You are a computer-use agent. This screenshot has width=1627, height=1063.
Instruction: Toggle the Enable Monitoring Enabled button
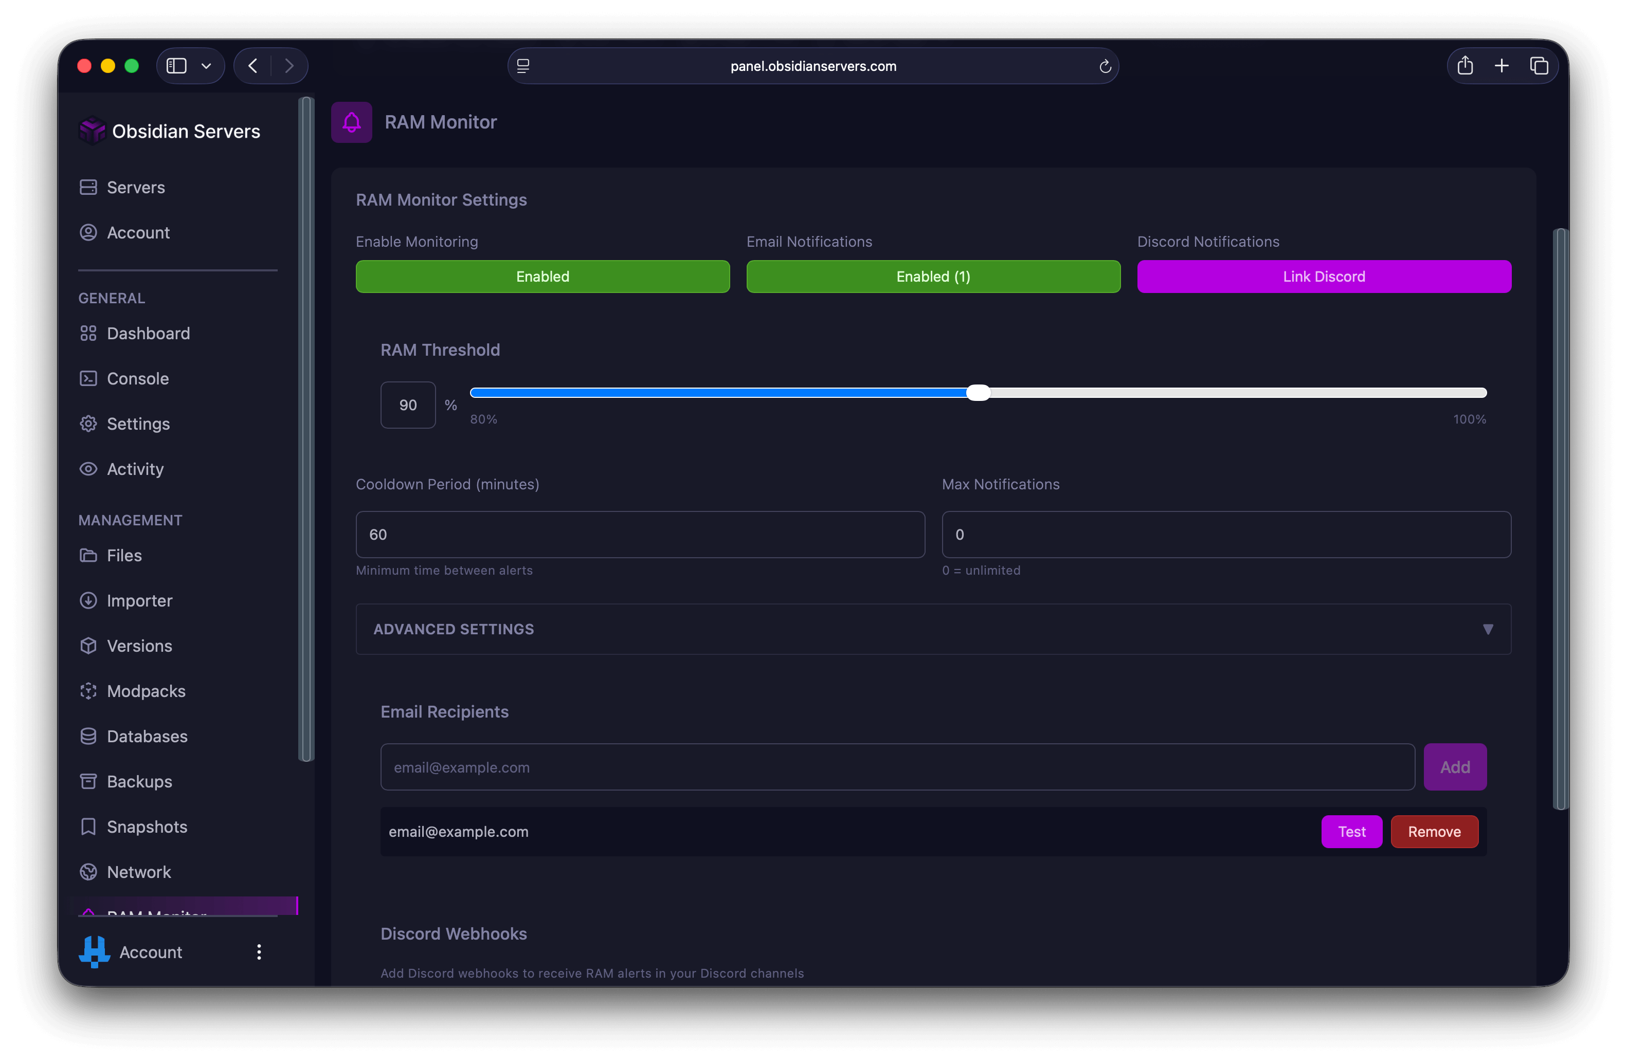542,277
